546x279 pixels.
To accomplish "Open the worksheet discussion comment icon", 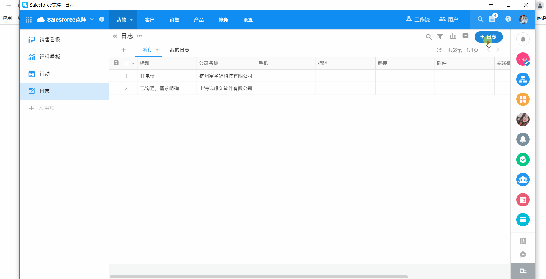I will pos(466,36).
